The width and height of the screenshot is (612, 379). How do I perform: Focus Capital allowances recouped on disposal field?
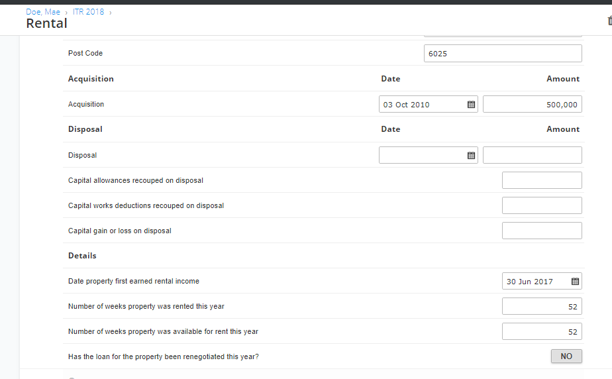[x=542, y=180]
